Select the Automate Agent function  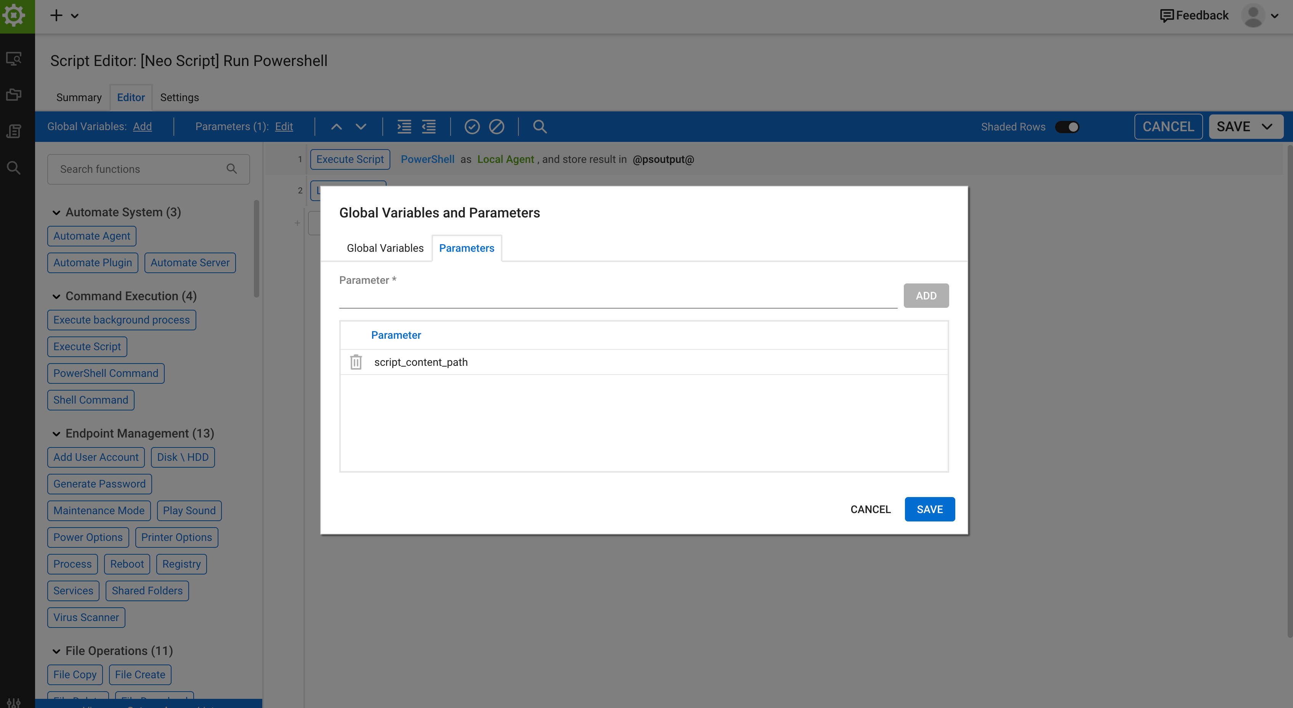(92, 236)
